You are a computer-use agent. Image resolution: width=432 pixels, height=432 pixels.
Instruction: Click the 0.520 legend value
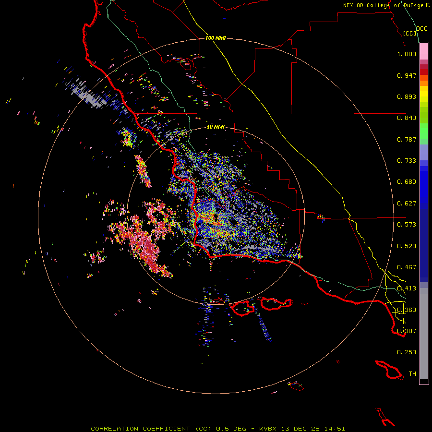click(407, 246)
